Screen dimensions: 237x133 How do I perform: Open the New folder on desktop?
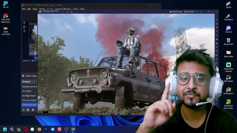[228, 54]
